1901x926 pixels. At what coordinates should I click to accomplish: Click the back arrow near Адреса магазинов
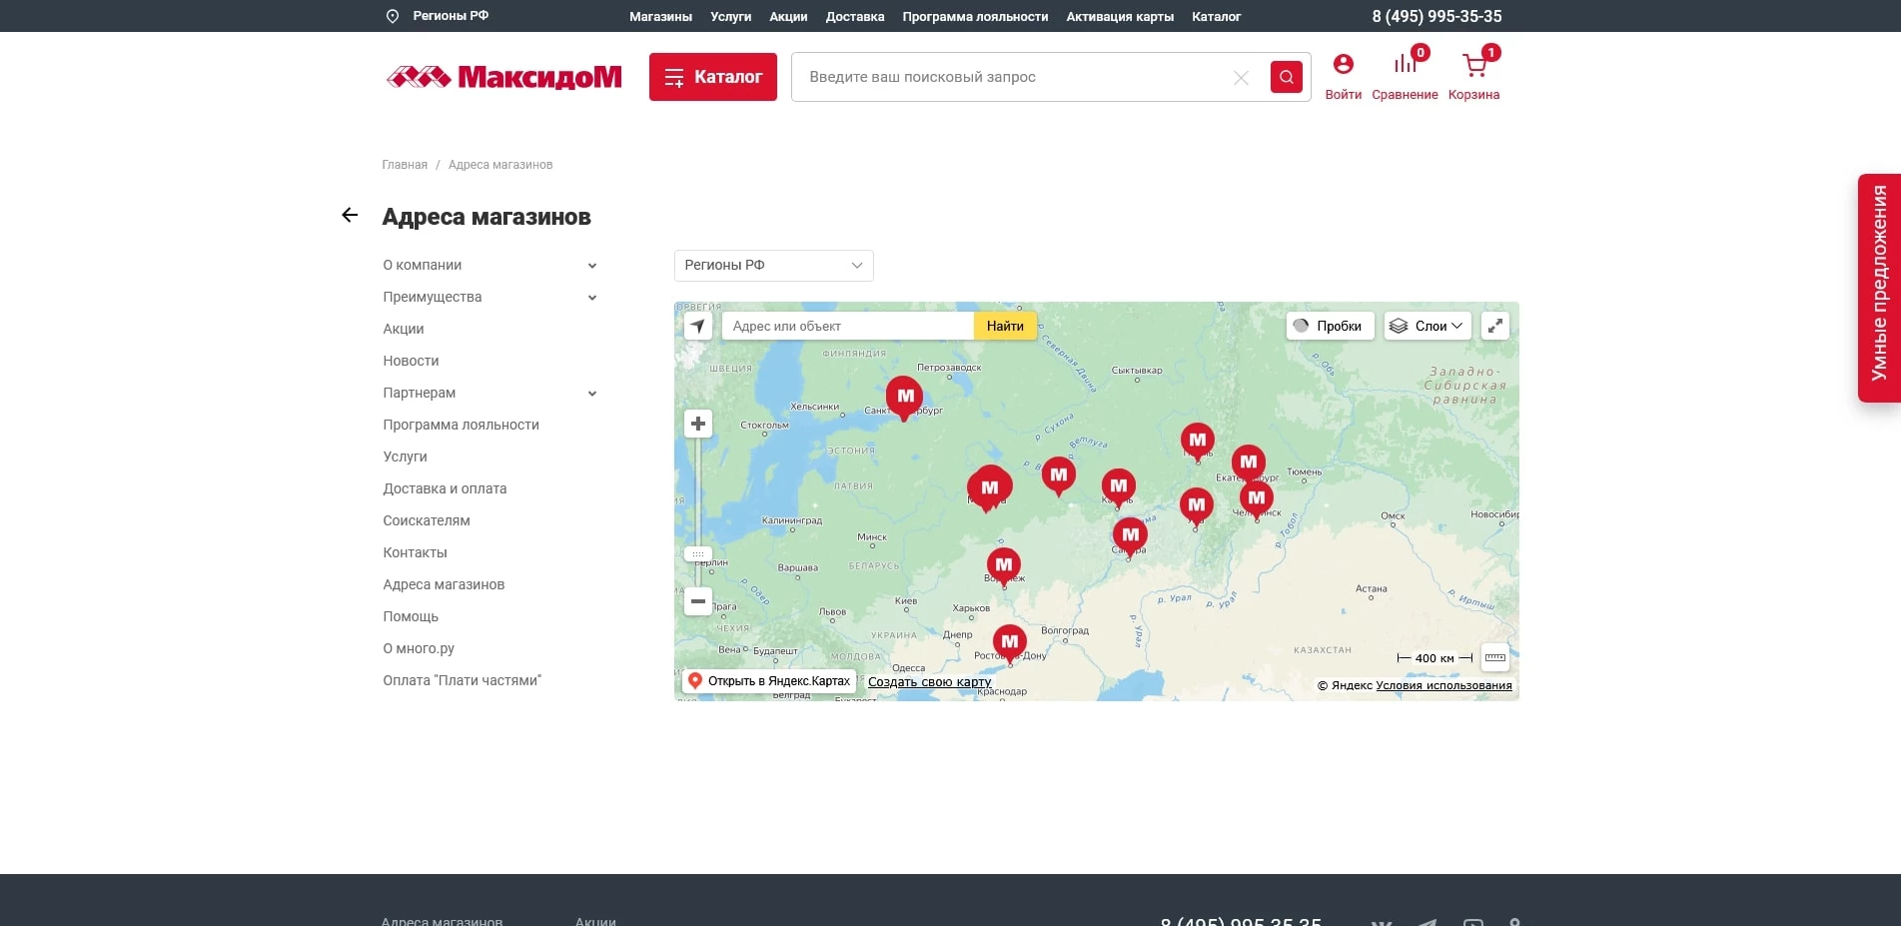coord(349,214)
